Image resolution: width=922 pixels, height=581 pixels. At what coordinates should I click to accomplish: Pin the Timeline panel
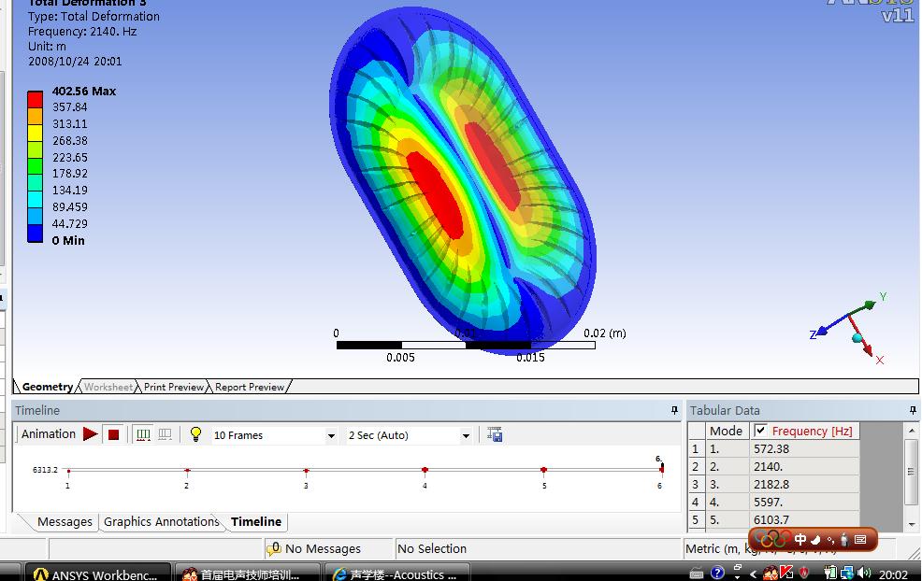[674, 410]
